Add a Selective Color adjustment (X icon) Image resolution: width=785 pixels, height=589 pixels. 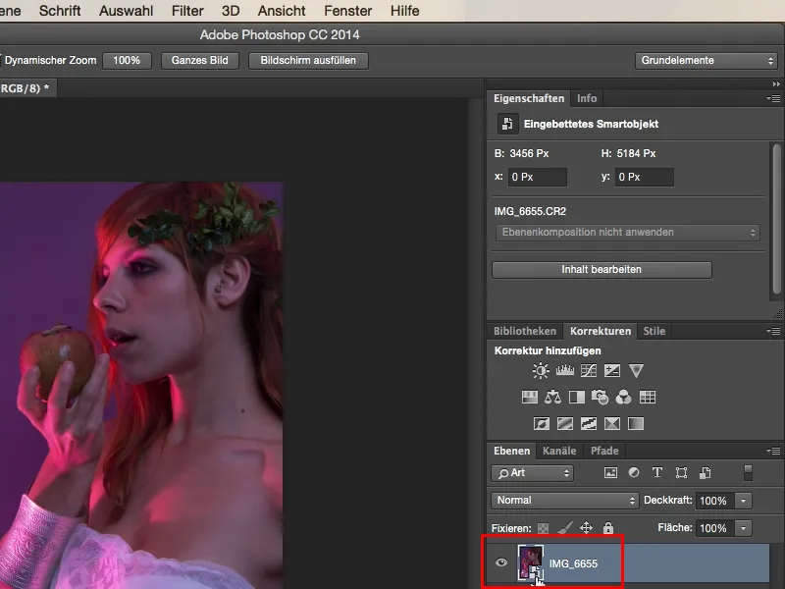611,424
